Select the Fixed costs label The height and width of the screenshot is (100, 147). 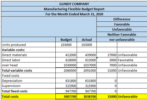[10, 76]
